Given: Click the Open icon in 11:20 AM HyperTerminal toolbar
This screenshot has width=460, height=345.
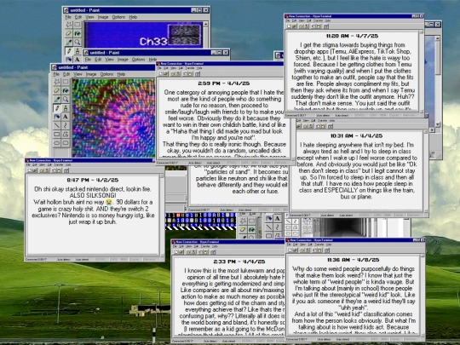Looking at the screenshot, I should pos(294,26).
